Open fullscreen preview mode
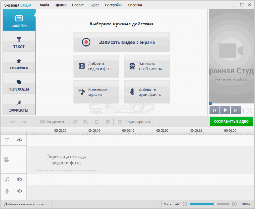This screenshot has width=255, height=209. click(x=250, y=110)
